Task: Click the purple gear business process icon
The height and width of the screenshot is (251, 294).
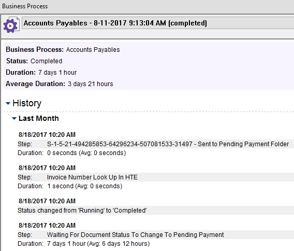Action: point(11,25)
